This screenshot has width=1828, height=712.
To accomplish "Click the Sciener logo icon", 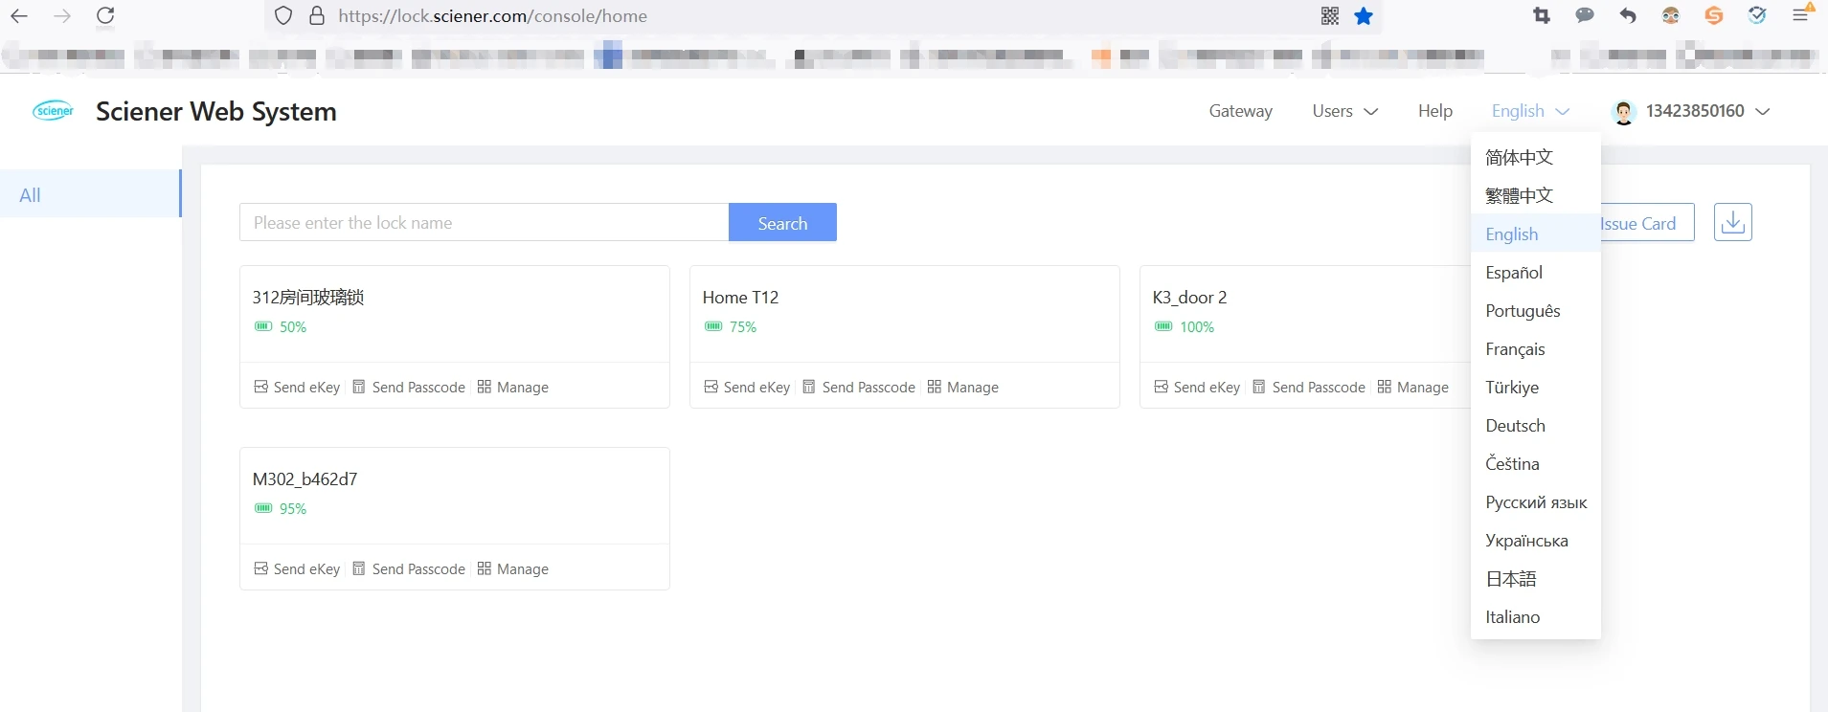I will point(54,111).
